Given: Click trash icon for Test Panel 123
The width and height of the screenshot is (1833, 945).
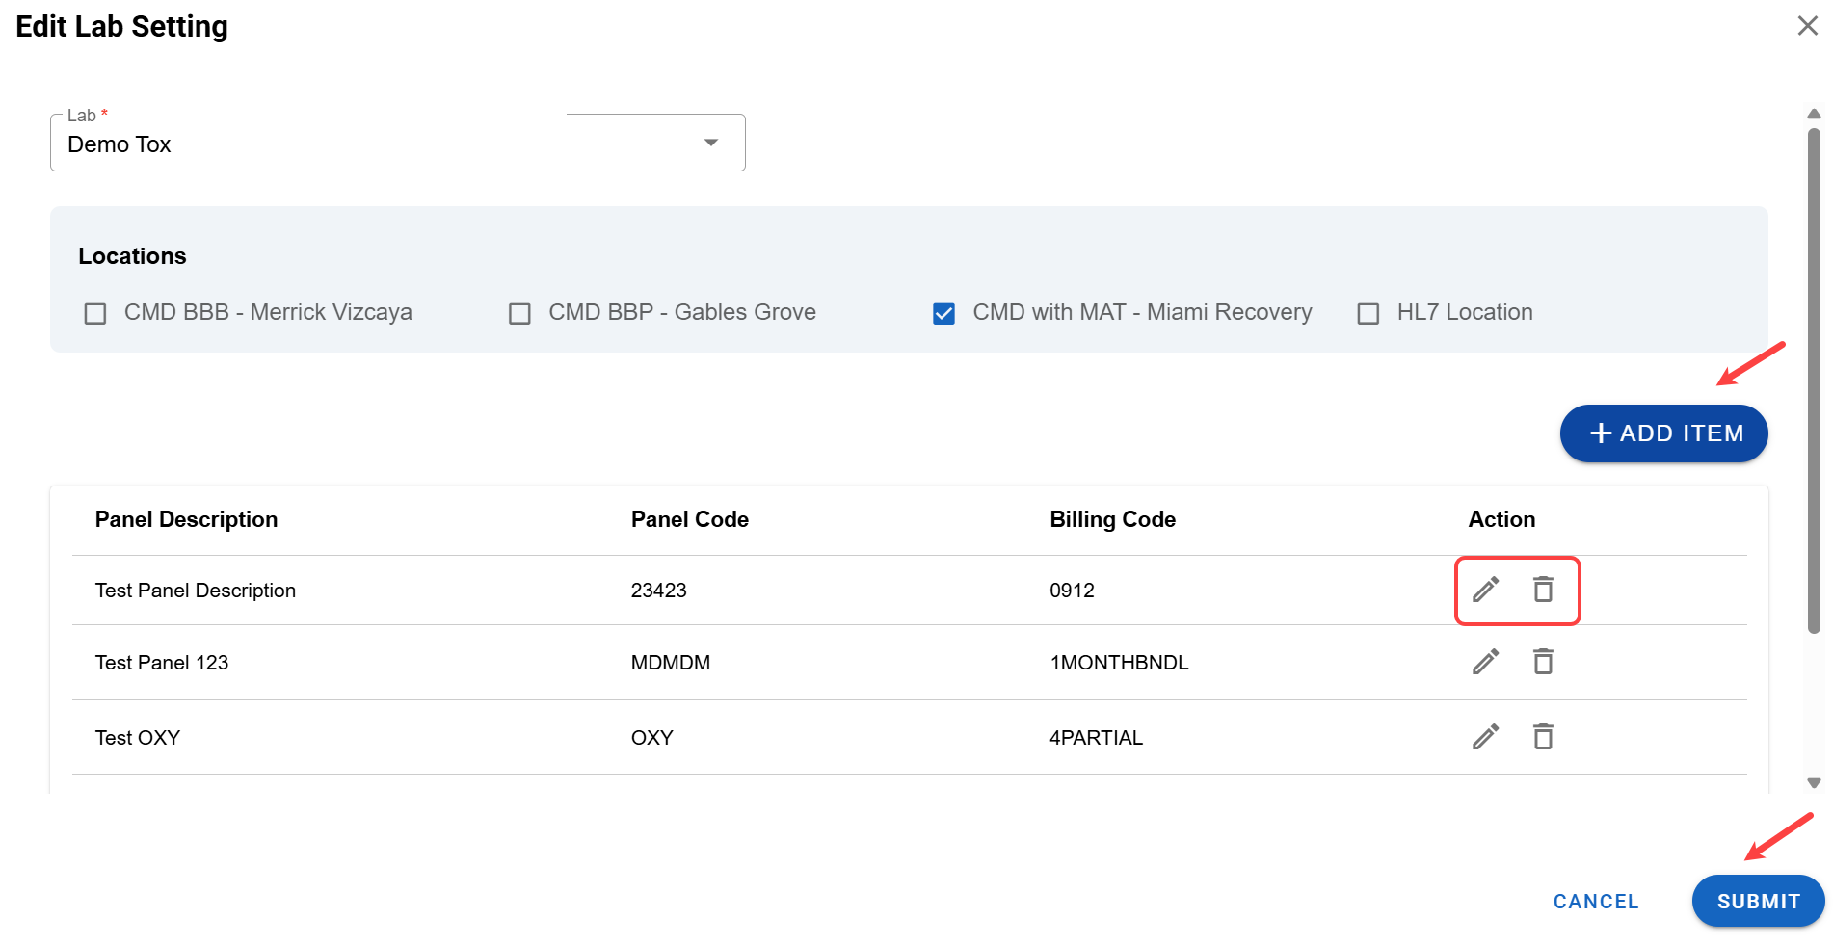Looking at the screenshot, I should [1543, 662].
